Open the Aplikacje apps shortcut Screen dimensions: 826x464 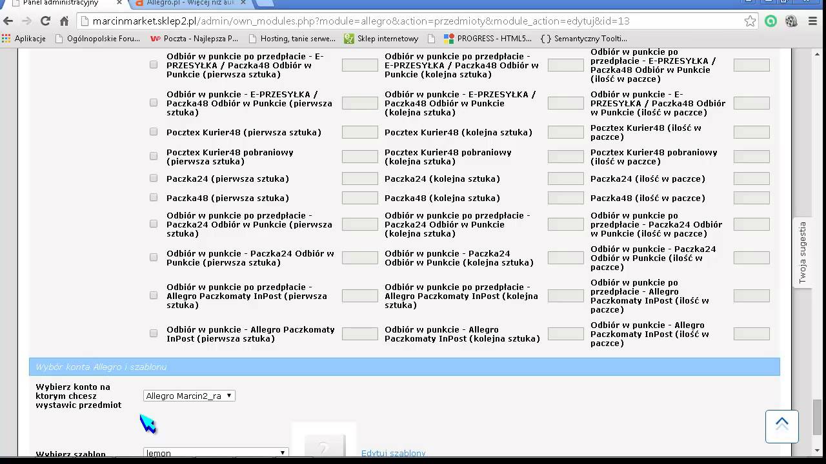tap(24, 39)
